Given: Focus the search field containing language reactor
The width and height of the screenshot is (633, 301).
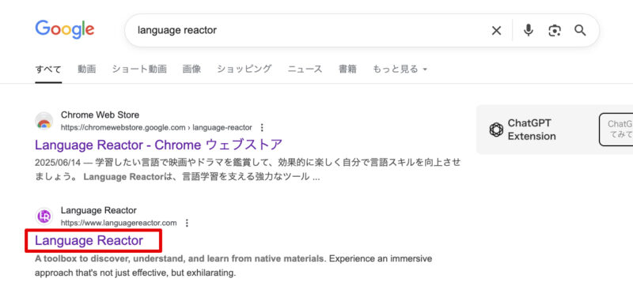Looking at the screenshot, I should [x=307, y=31].
